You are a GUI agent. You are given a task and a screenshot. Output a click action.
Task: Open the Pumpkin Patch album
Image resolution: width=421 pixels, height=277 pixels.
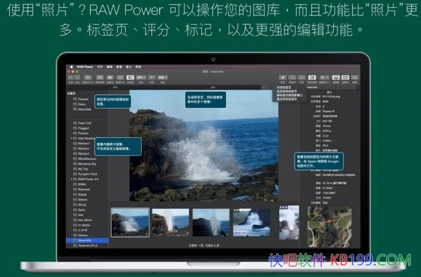(85, 175)
